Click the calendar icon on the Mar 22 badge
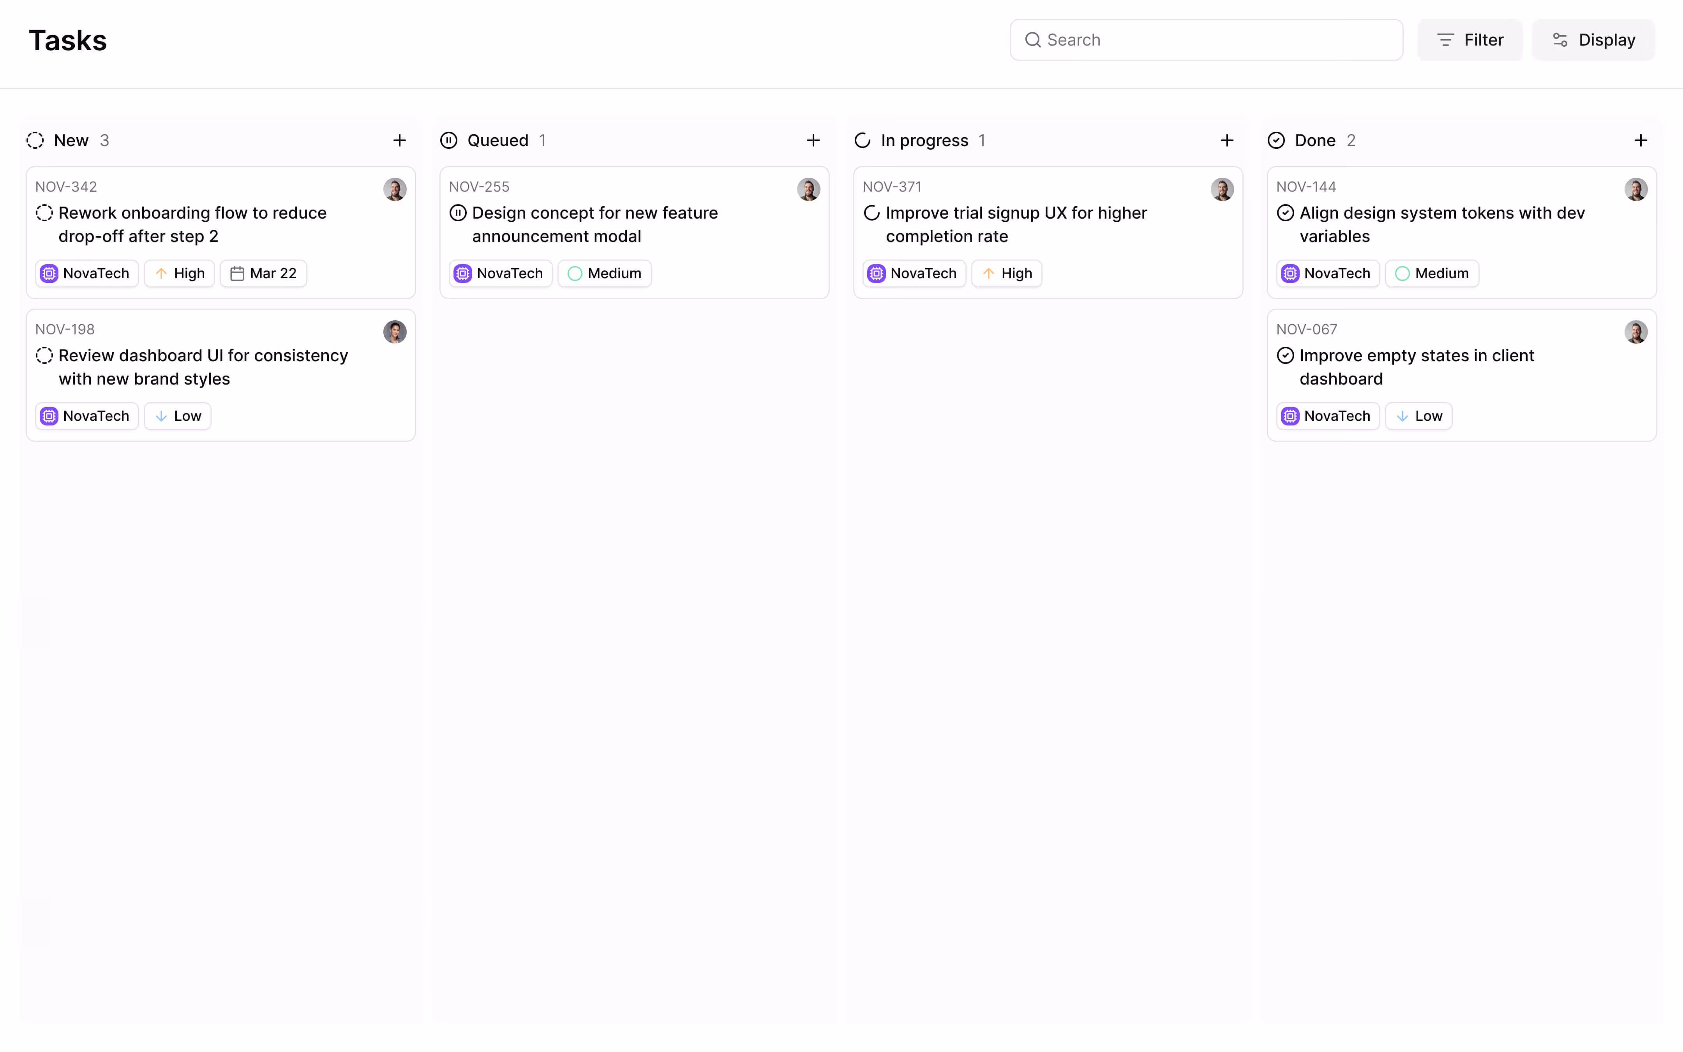Image resolution: width=1683 pixels, height=1052 pixels. [x=237, y=274]
